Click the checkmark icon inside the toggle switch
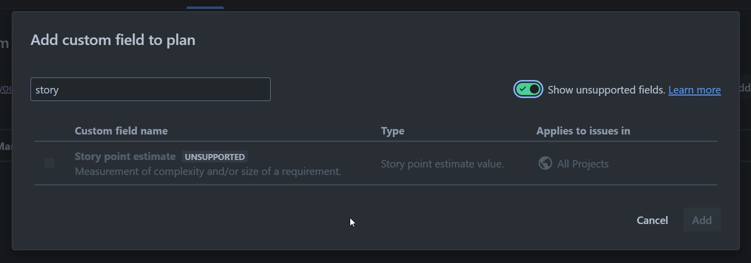Screen dimensions: 751x263 click(x=523, y=89)
